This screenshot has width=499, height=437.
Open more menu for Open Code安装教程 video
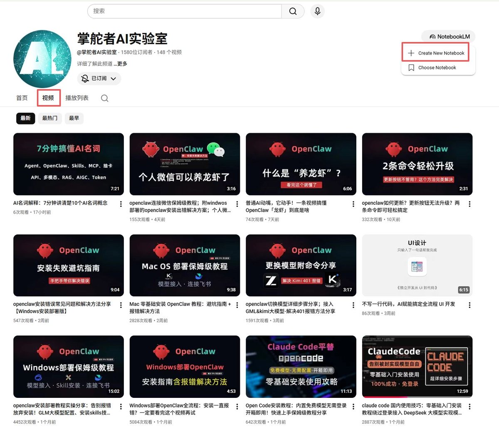click(x=353, y=407)
